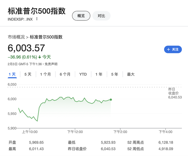Viewport: 188px width, 156px height.
Task: Click the 下午12:00 axis label
Action: click(75, 132)
